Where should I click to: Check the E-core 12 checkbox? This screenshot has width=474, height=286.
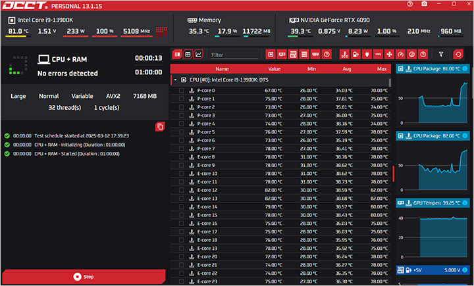pyautogui.click(x=182, y=190)
